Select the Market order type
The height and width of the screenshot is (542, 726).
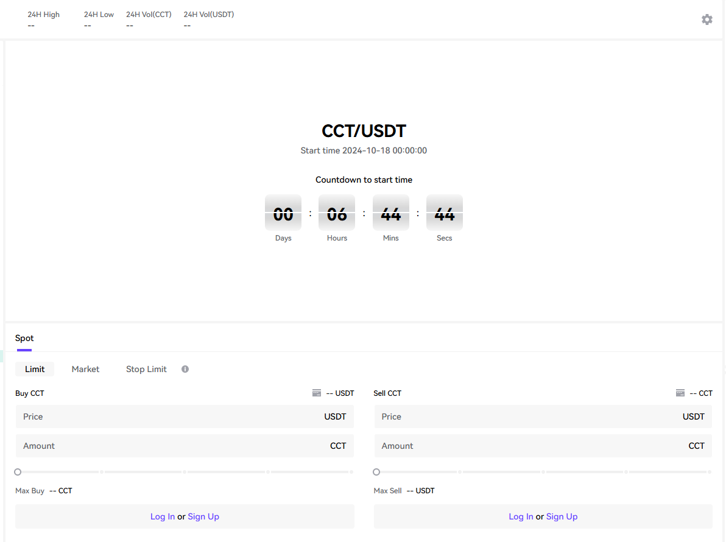coord(85,369)
